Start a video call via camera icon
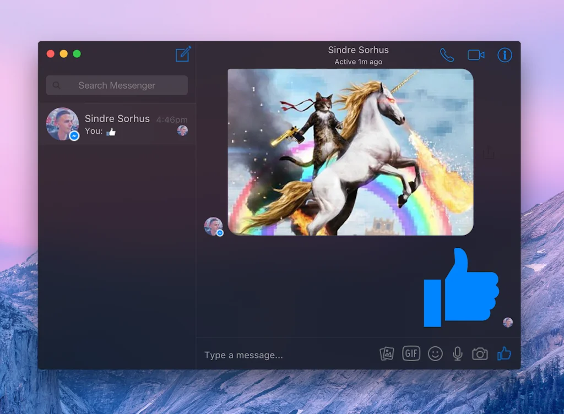The image size is (564, 414). click(476, 55)
